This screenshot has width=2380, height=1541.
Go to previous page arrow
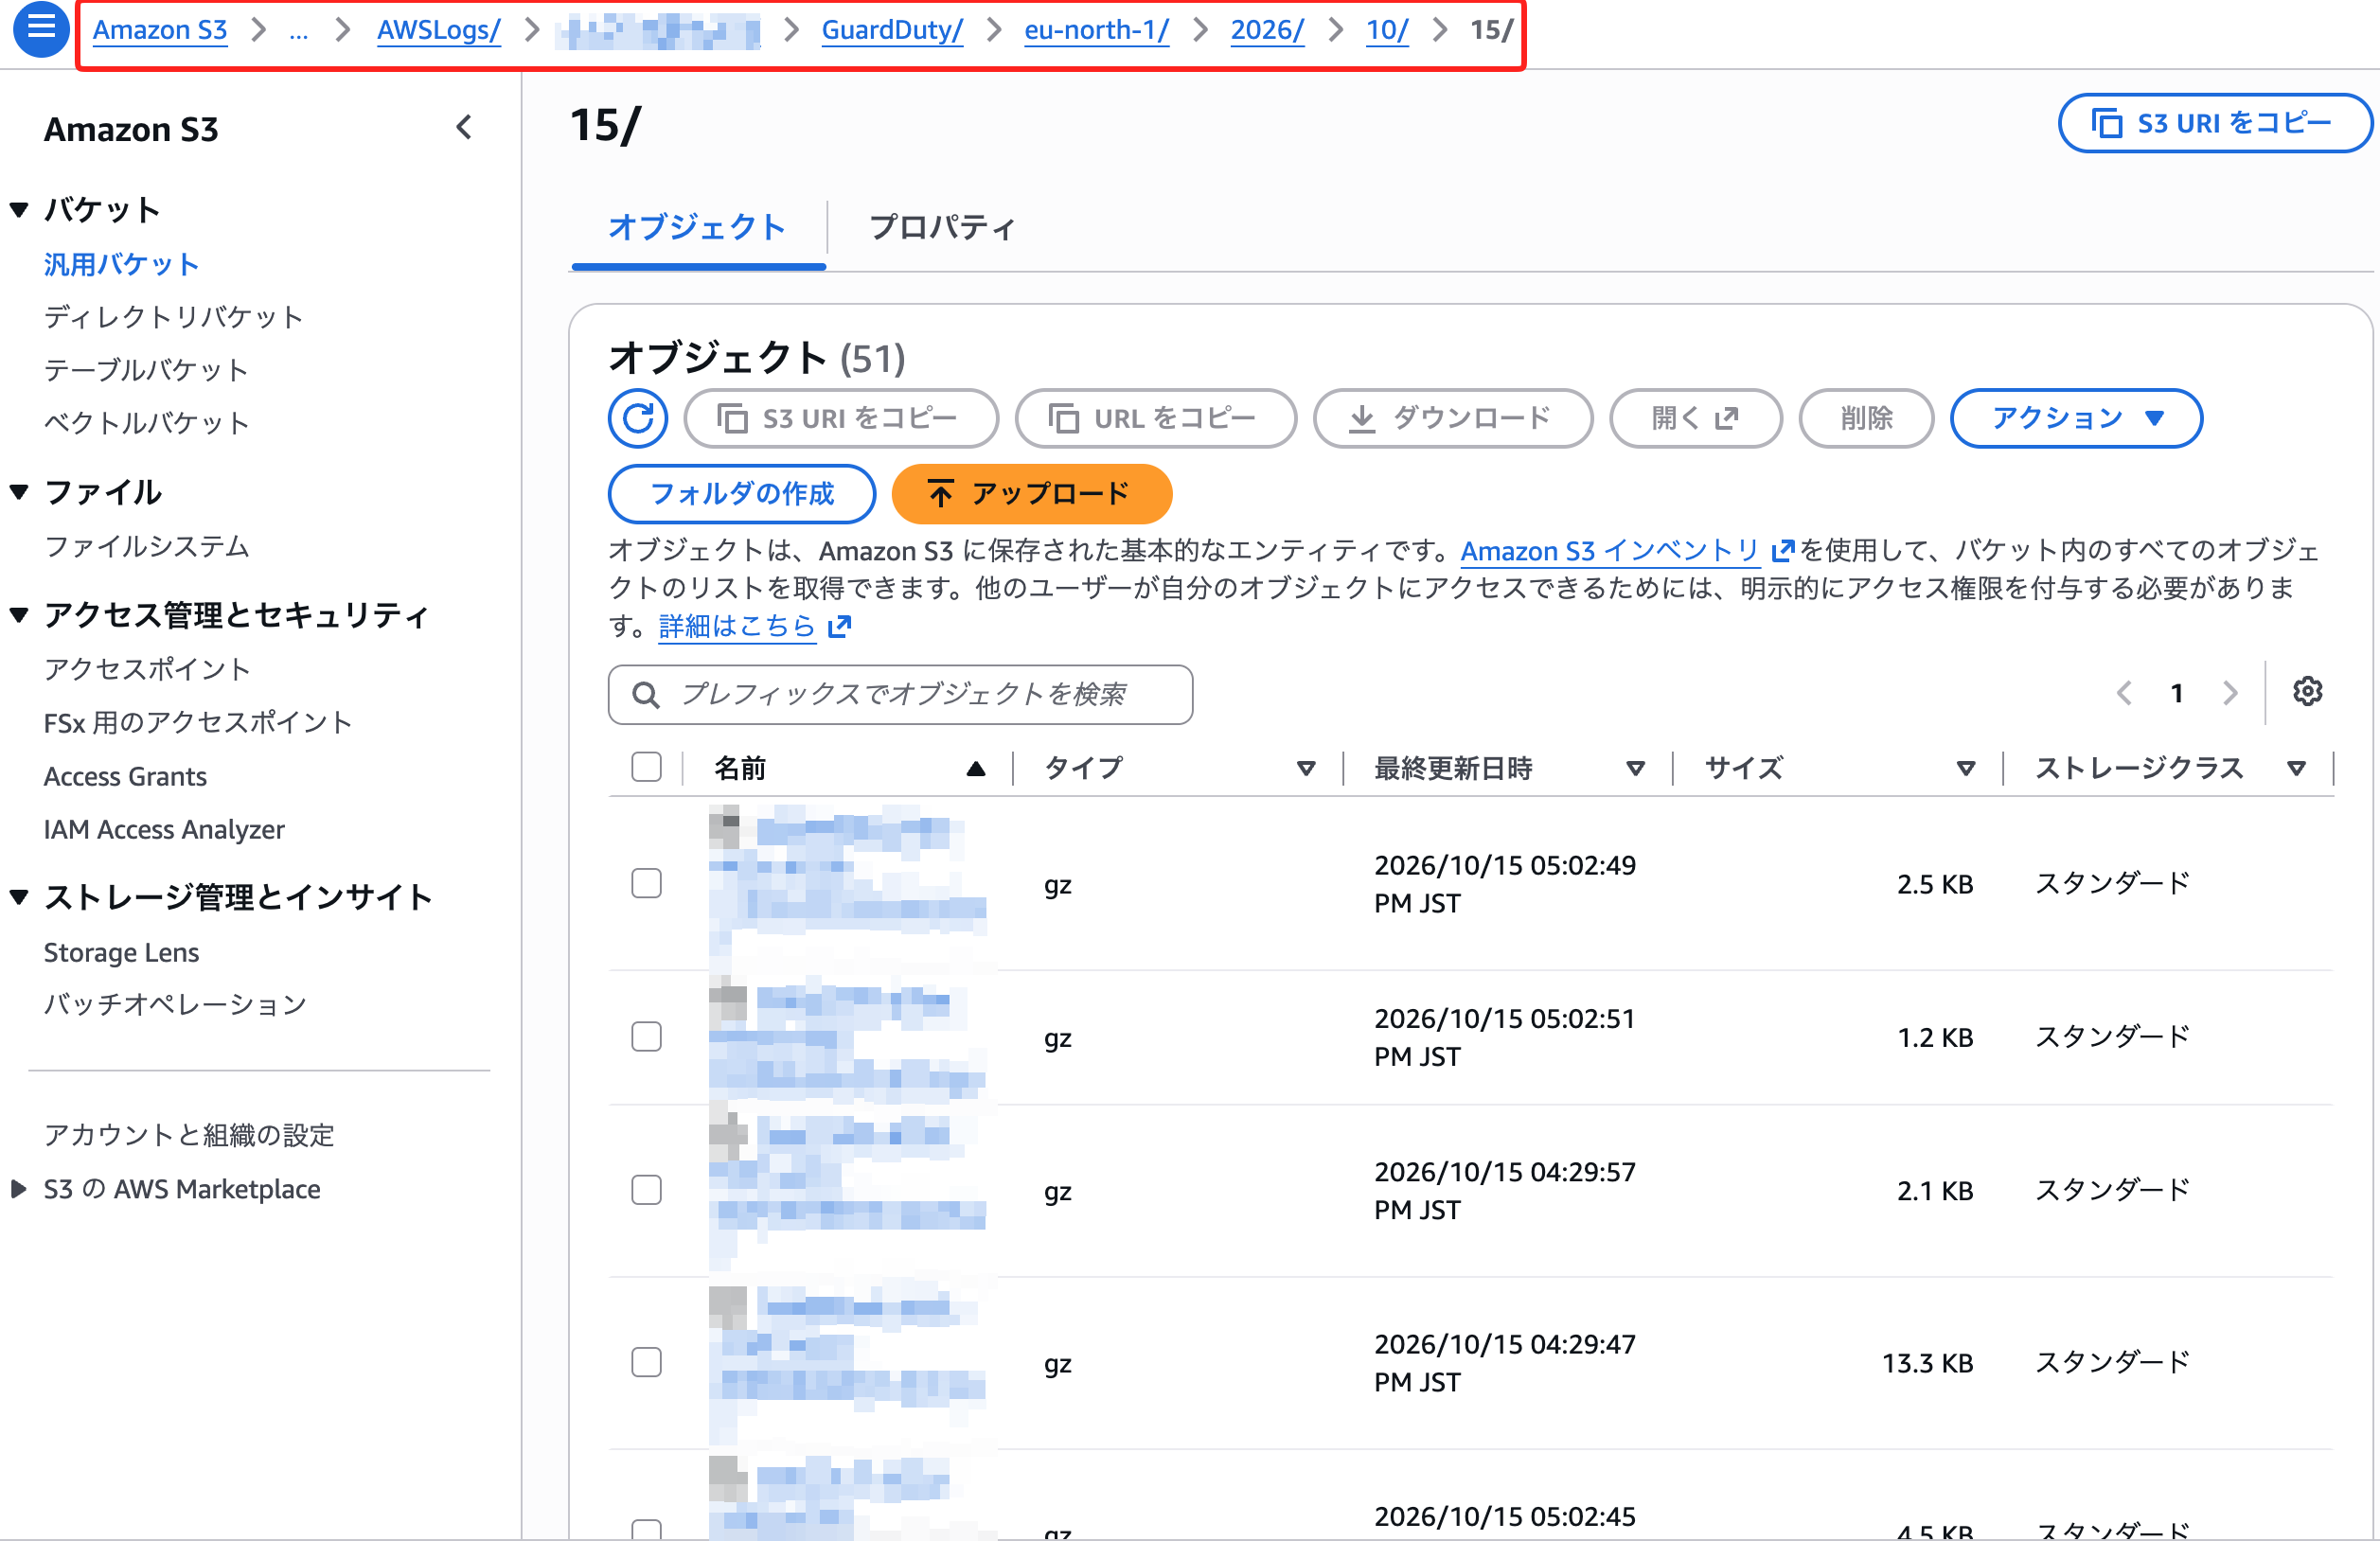click(x=2124, y=693)
